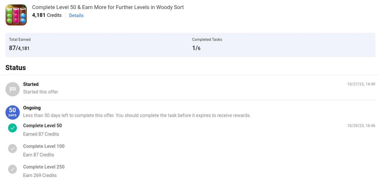Click the Earn 269 Credits text

click(40, 175)
